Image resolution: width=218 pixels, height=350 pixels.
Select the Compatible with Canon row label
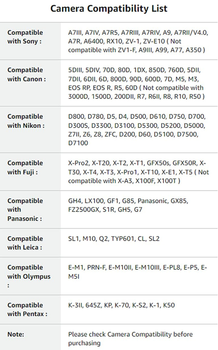coord(27,74)
